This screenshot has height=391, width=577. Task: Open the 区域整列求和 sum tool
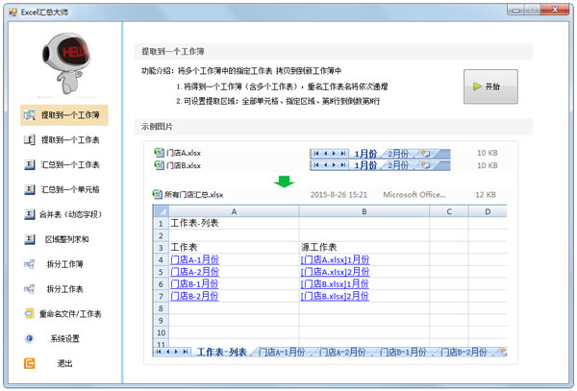67,239
